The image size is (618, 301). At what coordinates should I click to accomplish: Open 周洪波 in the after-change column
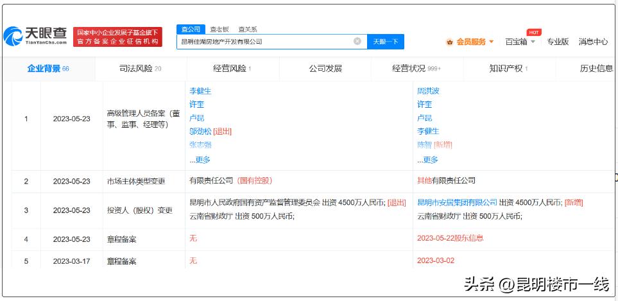428,91
